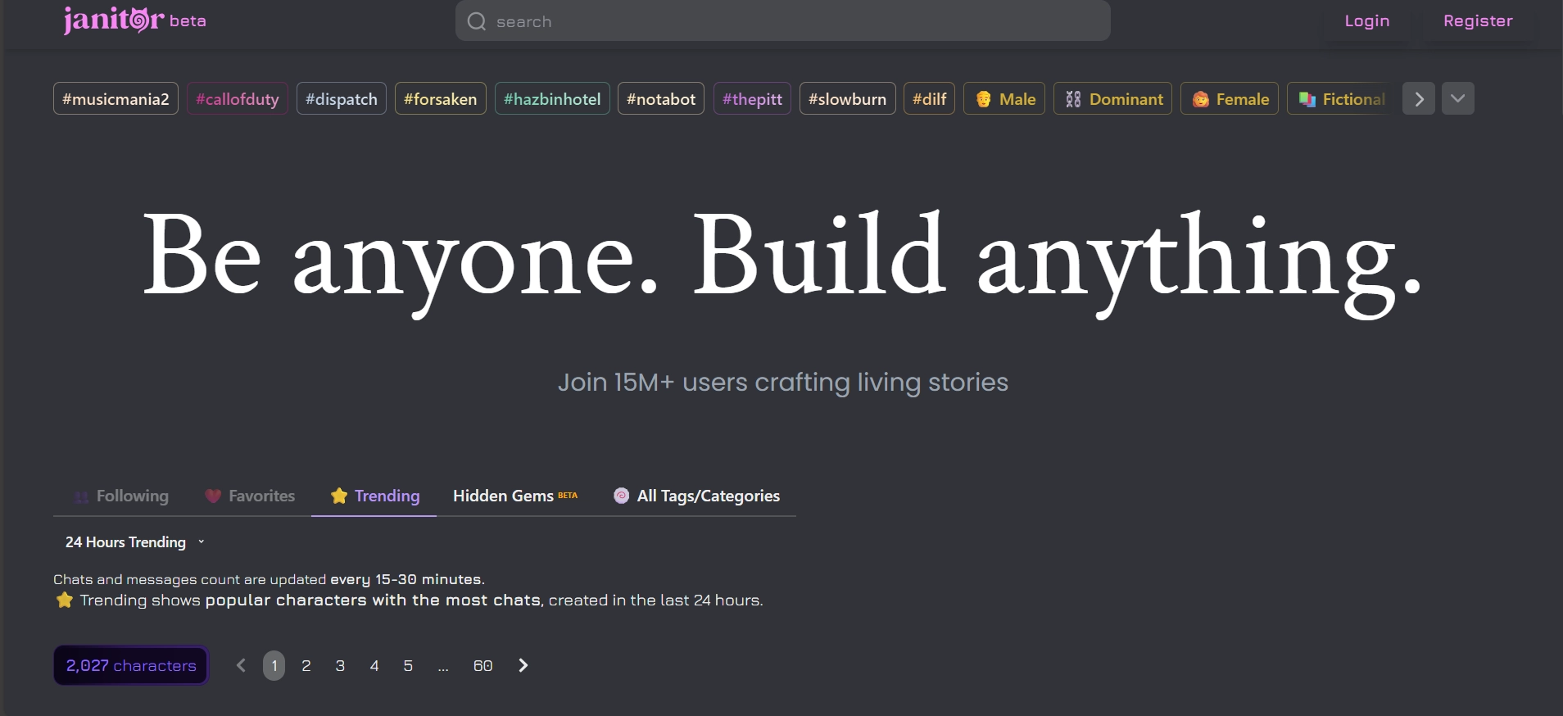Toggle the #thepitt tag filter
This screenshot has height=716, width=1563.
[x=752, y=99]
